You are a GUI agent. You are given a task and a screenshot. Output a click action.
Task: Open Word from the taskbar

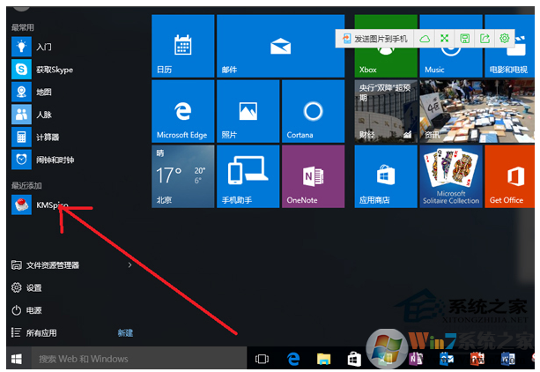coord(507,359)
